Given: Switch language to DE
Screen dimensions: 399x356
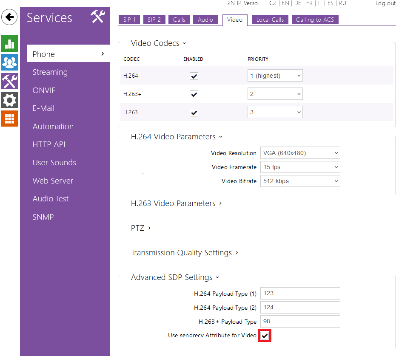Looking at the screenshot, I should pyautogui.click(x=297, y=3).
